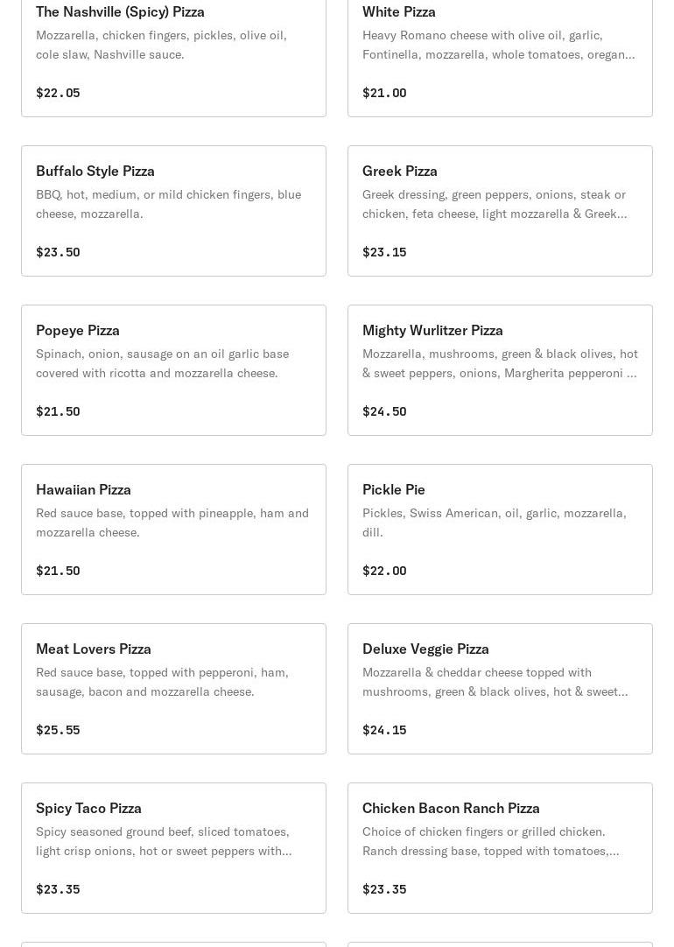Select Mighty Wurlitzer Pizza

pos(432,330)
